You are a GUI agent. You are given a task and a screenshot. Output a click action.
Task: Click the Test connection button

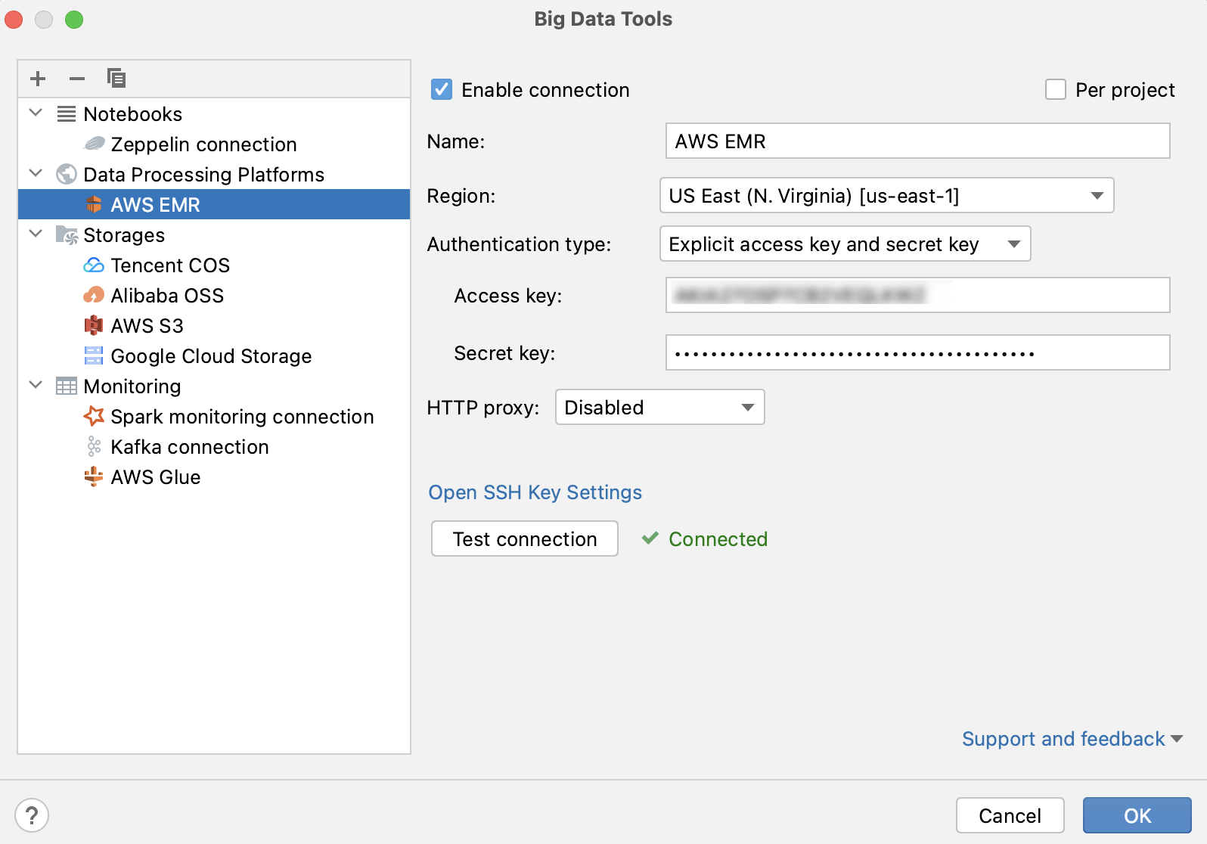(x=525, y=538)
